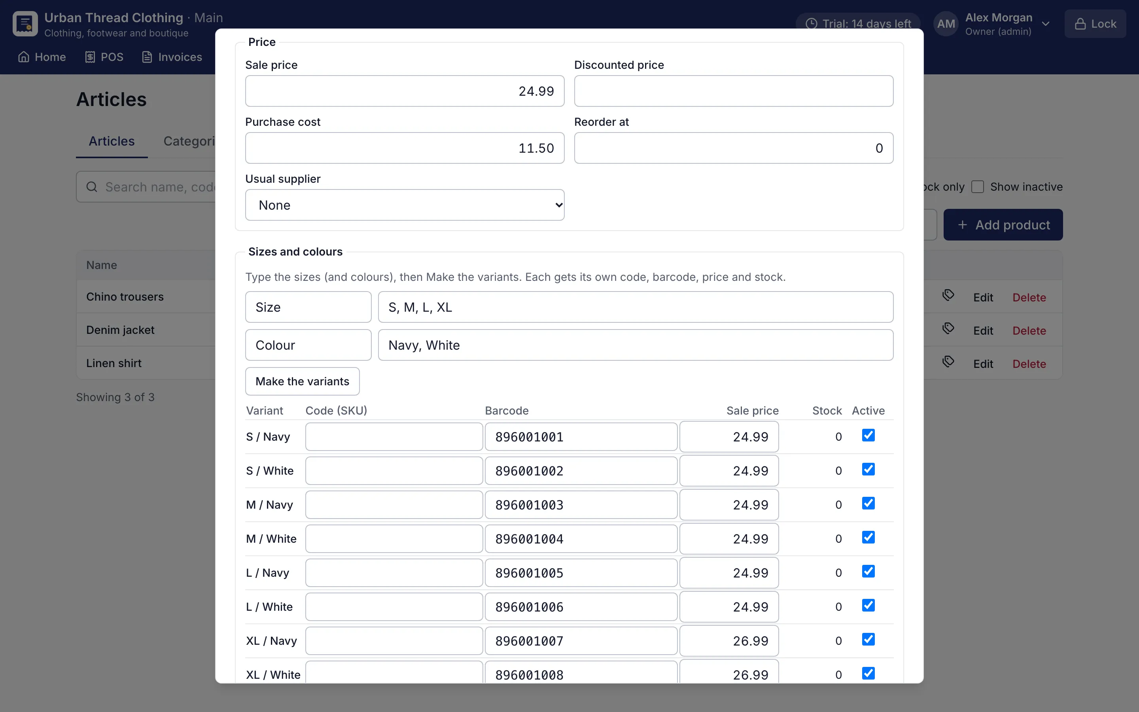Click the Lock button

[1095, 24]
